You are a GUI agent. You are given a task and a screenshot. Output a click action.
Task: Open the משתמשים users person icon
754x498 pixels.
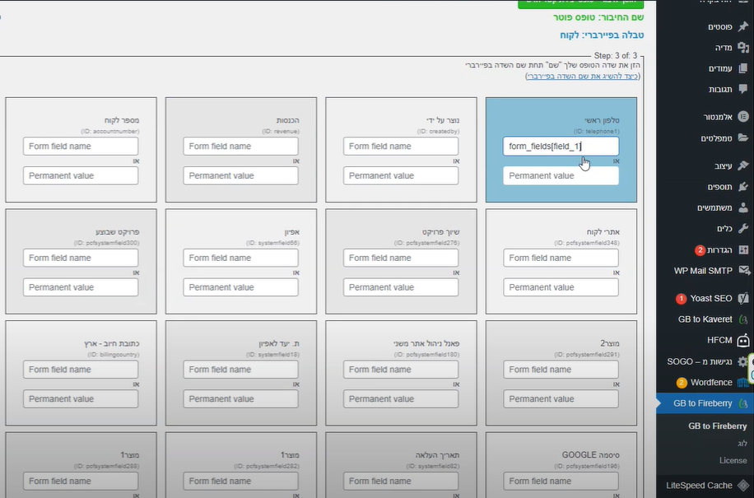coord(743,207)
